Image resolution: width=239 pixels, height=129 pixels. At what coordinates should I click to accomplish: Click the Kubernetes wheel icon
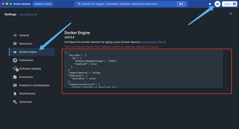click(x=15, y=60)
